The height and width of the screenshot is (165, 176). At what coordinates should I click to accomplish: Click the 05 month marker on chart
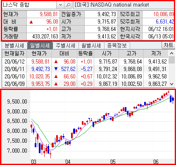113,162
